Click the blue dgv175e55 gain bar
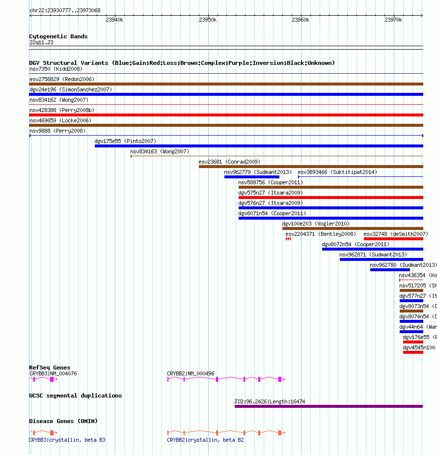This screenshot has width=437, height=455. 259,146
